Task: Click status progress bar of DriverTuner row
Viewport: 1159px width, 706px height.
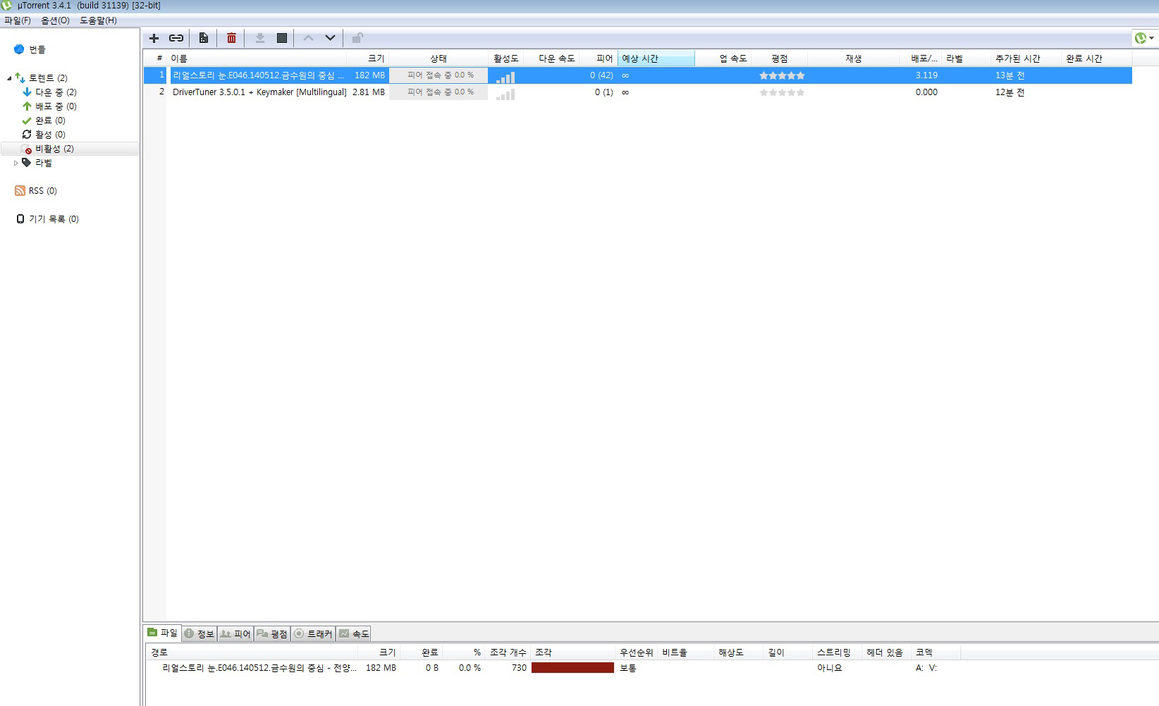Action: [x=439, y=92]
